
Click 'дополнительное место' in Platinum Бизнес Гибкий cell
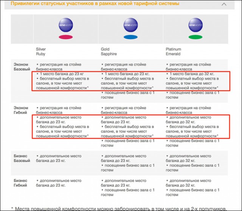[190, 181]
